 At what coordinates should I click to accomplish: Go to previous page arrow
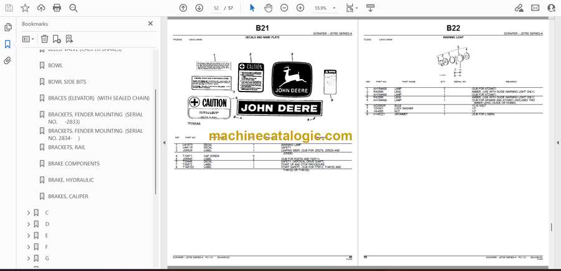pos(183,8)
